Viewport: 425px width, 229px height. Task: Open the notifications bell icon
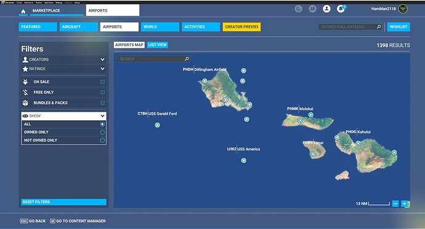pyautogui.click(x=341, y=9)
